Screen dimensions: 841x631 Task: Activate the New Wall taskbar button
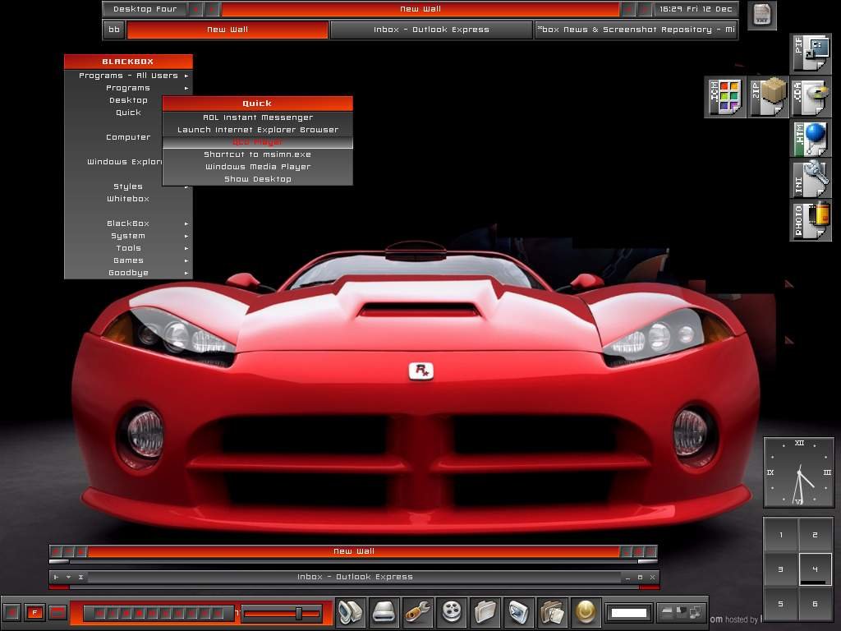227,30
